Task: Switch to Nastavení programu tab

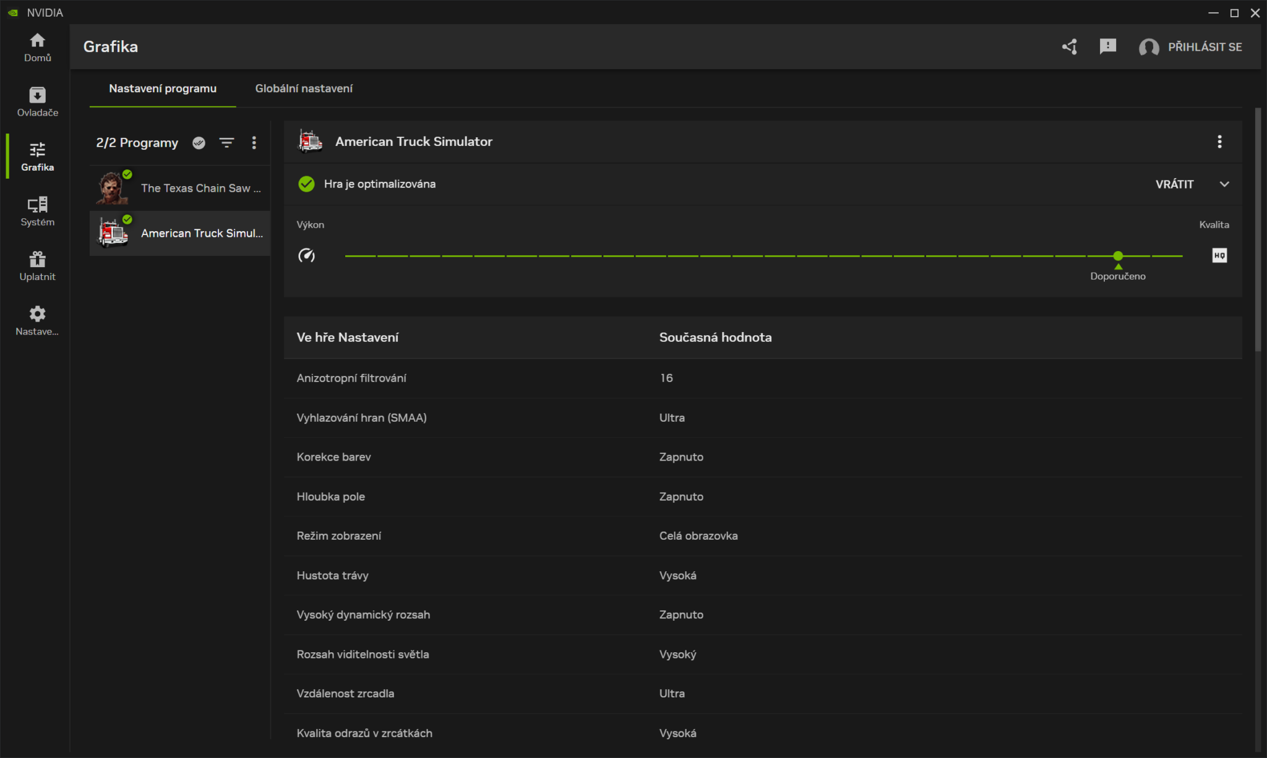Action: click(163, 88)
